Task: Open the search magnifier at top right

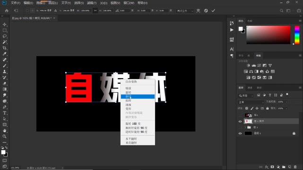Action: [282, 10]
